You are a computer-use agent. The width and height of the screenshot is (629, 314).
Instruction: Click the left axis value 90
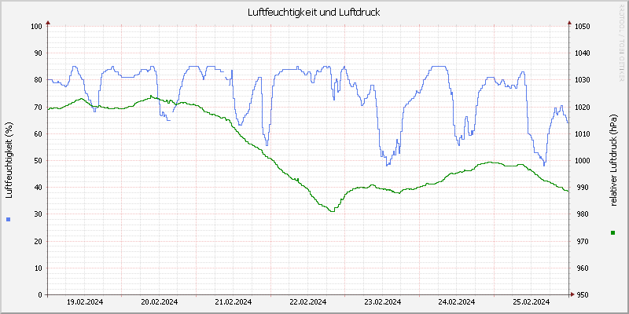[x=38, y=53]
